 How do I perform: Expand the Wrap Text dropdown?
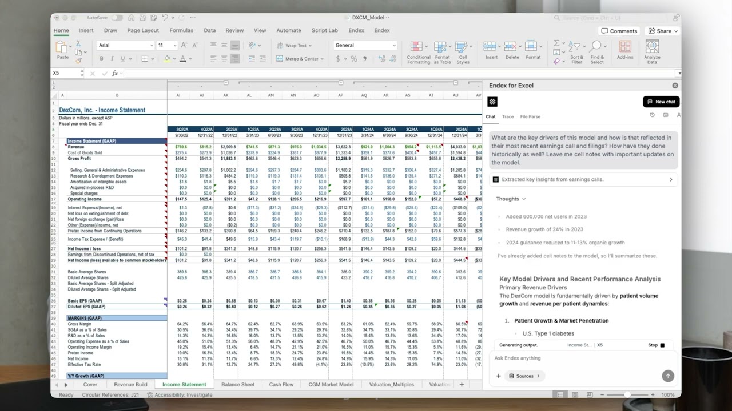tap(311, 46)
